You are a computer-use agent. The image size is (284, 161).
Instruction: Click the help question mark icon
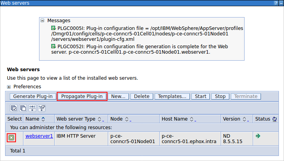[x=276, y=3]
